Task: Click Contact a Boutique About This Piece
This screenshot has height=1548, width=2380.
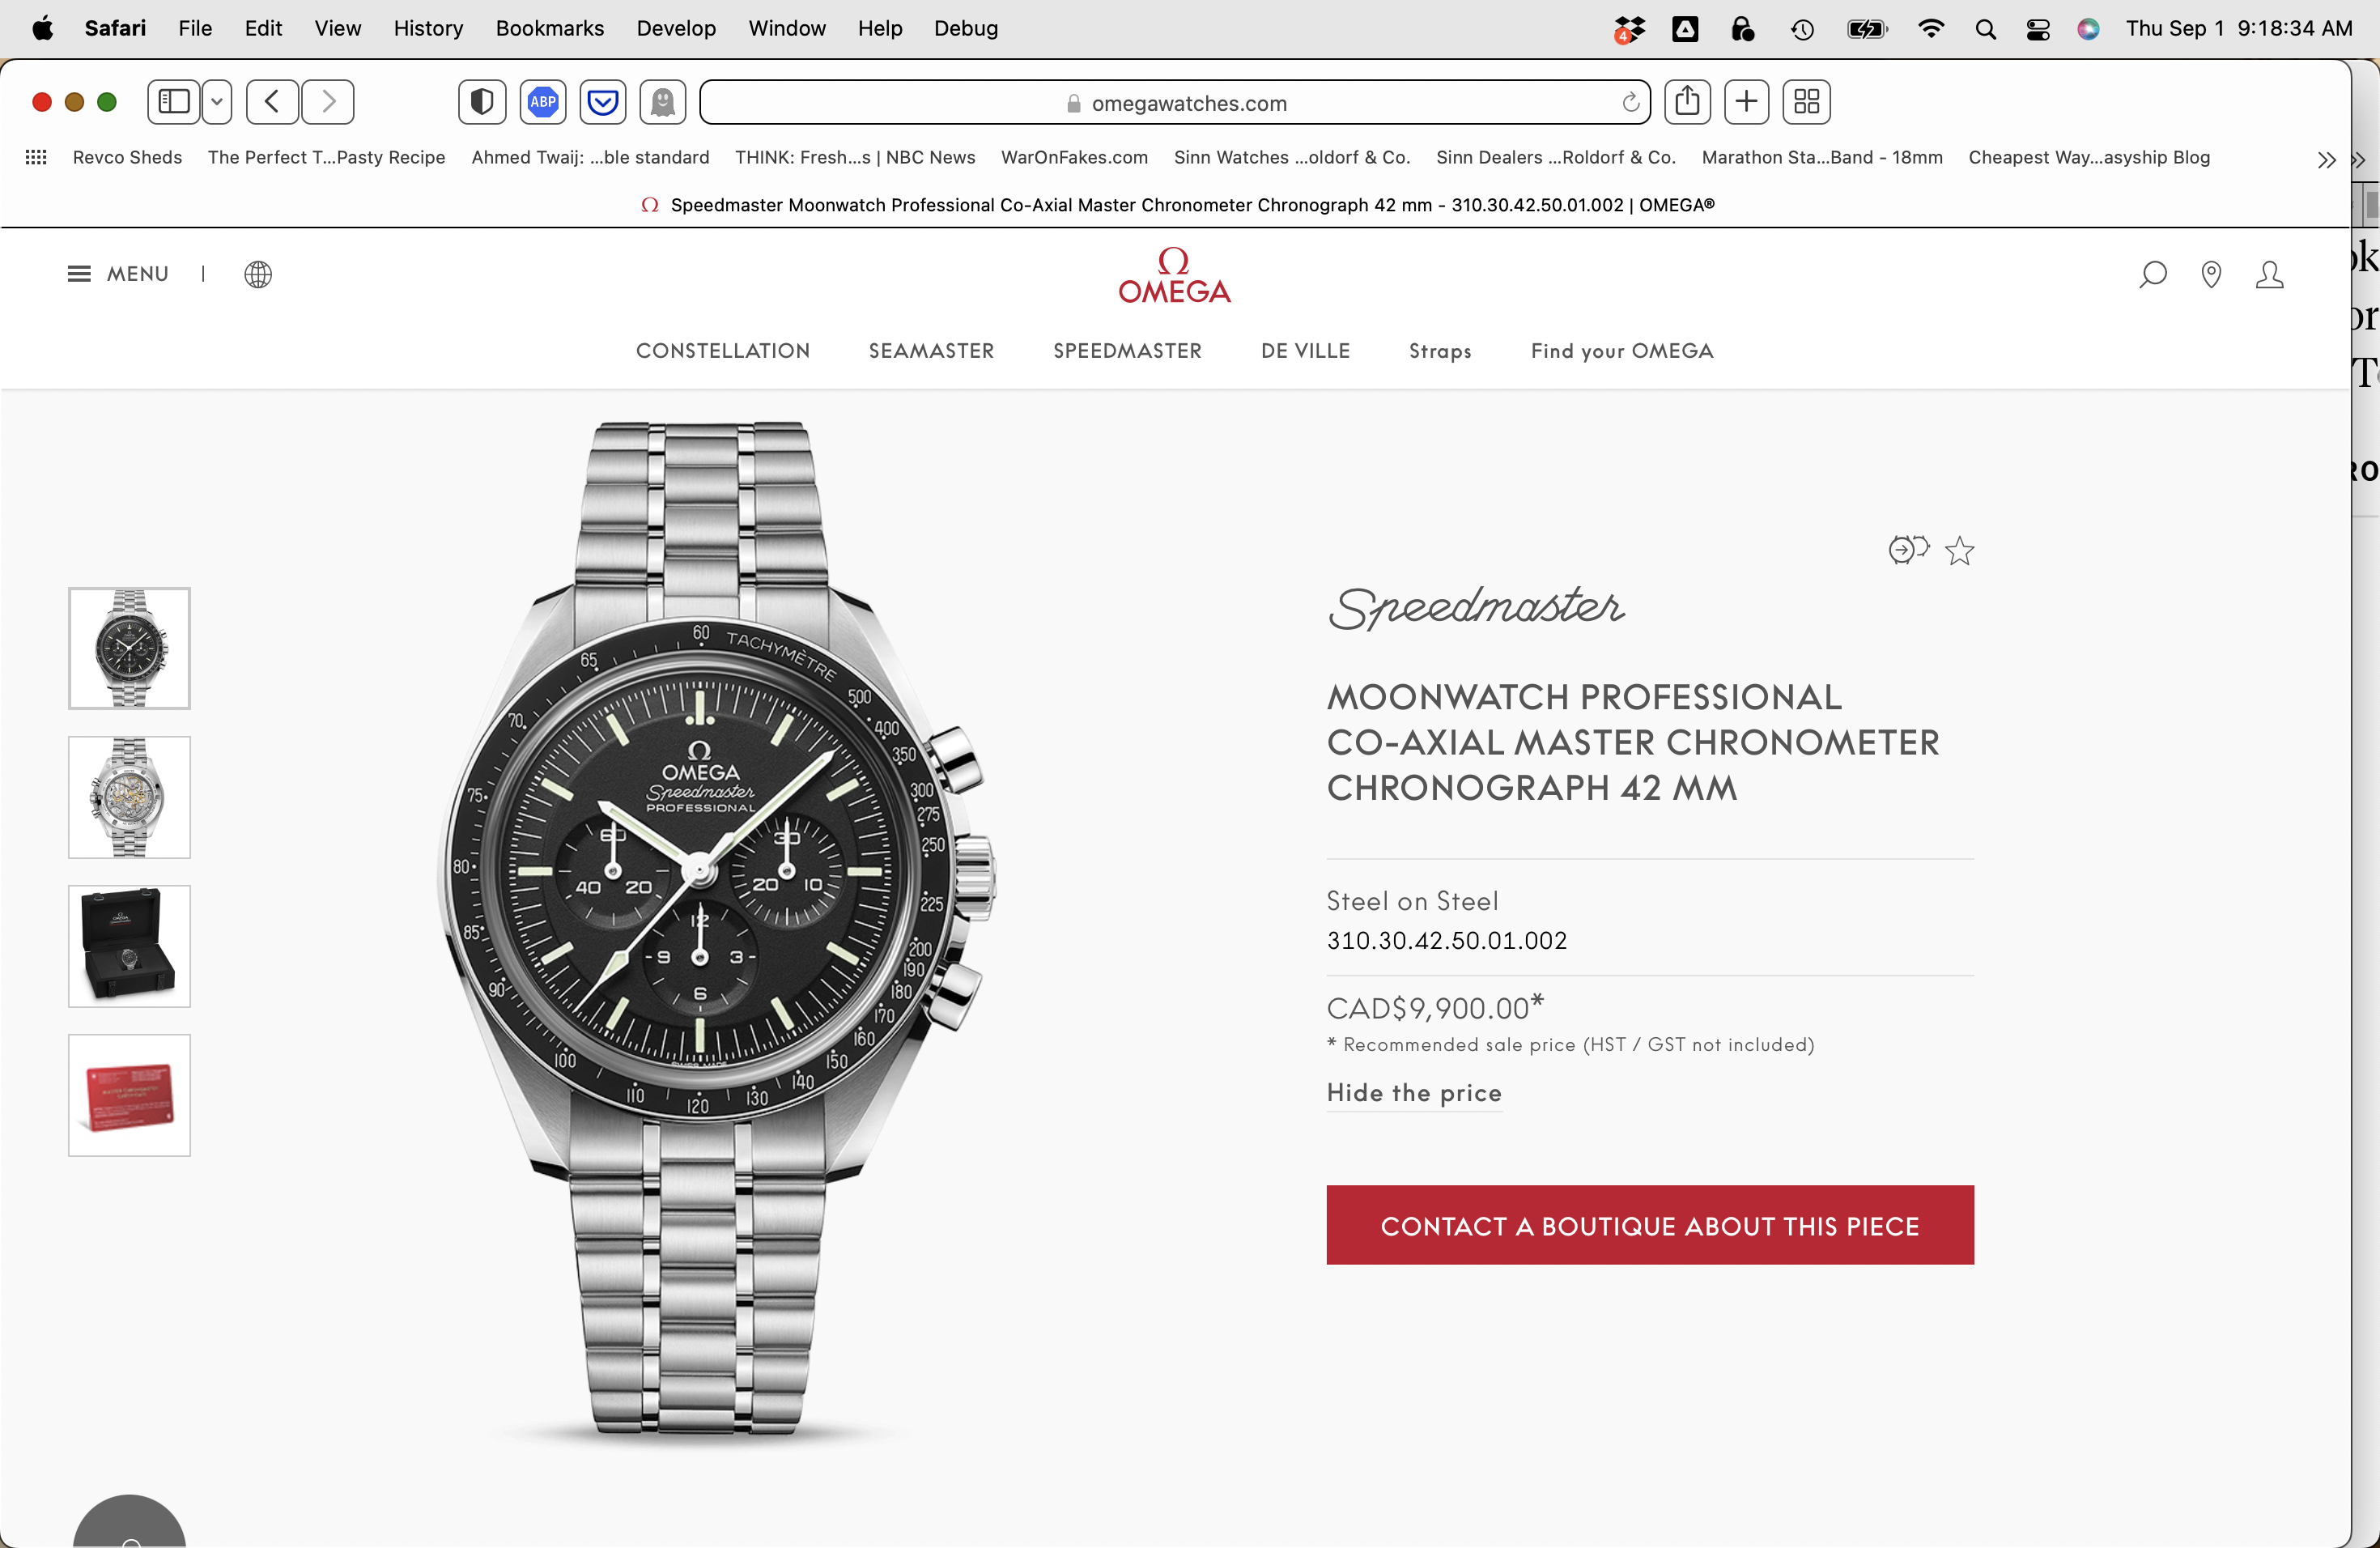Action: click(1650, 1225)
